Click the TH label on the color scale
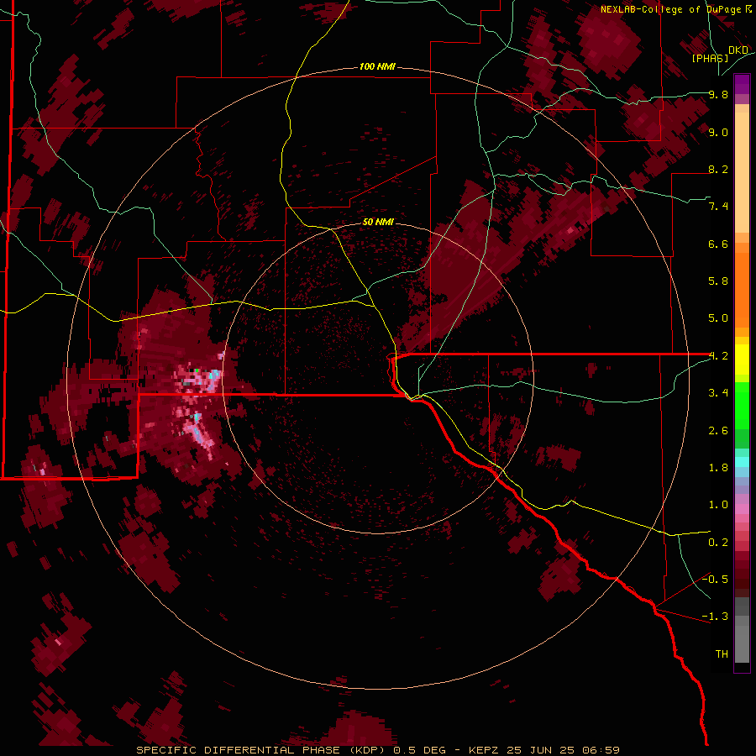This screenshot has width=756, height=756. 722,654
